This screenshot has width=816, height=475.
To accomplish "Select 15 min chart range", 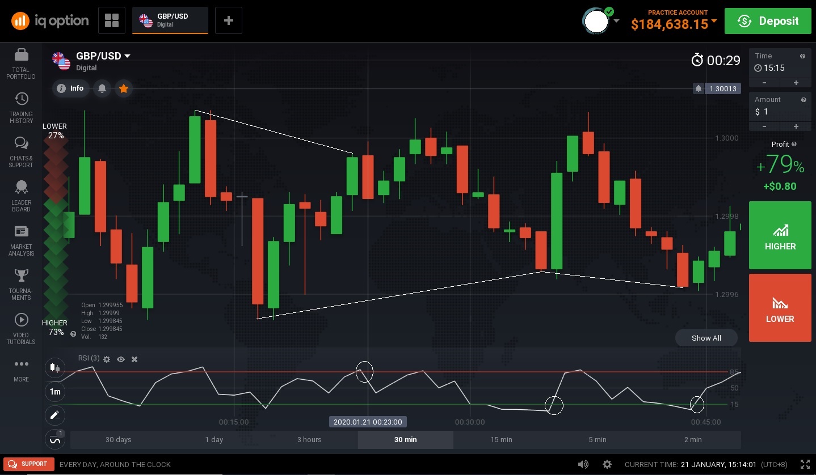I will coord(501,439).
